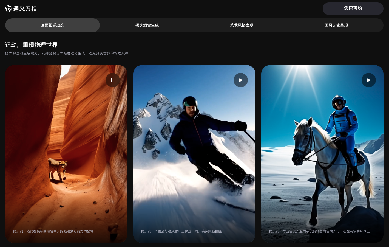Screen dimensions: 389x247
Task: Click the 您已预约 button
Action: coord(353,9)
